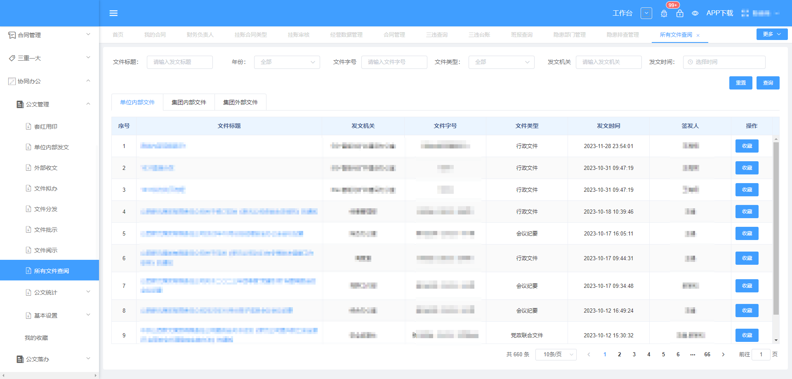Go to pagination page 66
This screenshot has height=379, width=792.
tap(707, 355)
